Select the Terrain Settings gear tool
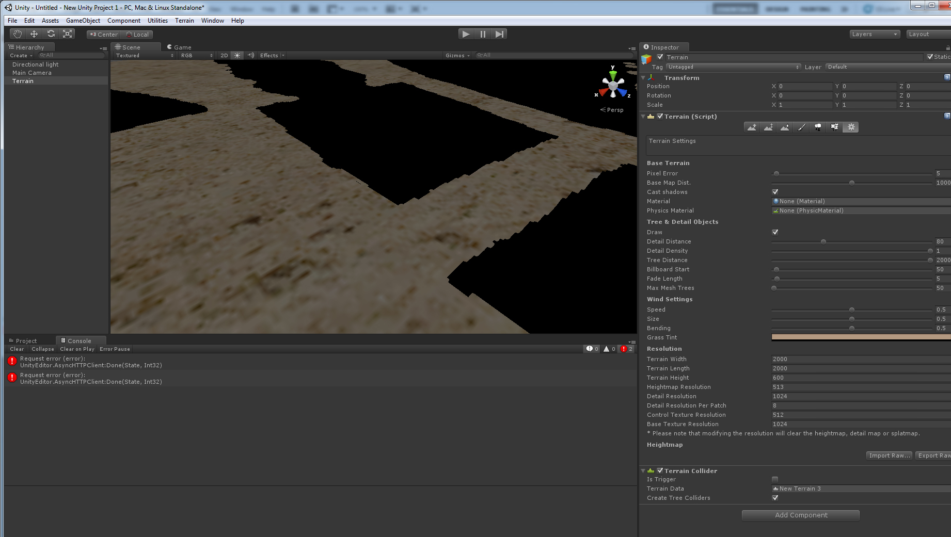Screen dimensions: 951x537 (851, 127)
